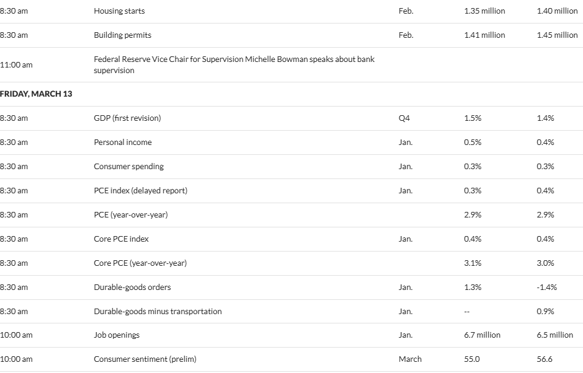Viewport: 583px width, 373px height.
Task: Click the Q4 period label for GDP
Action: coord(404,118)
